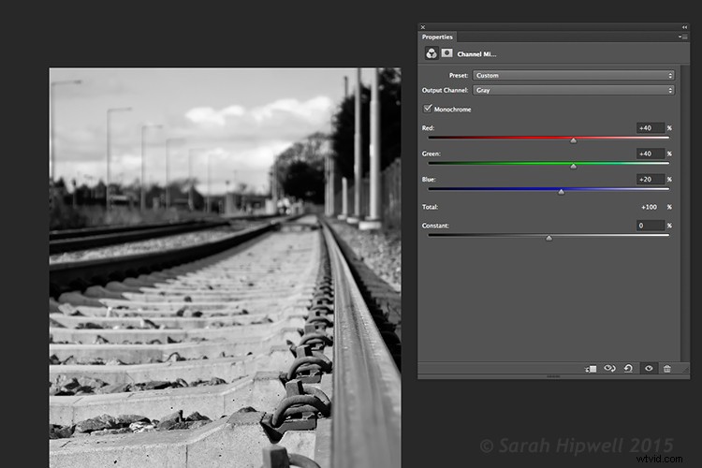
Task: Click the Monochrome label text
Action: pyautogui.click(x=452, y=110)
